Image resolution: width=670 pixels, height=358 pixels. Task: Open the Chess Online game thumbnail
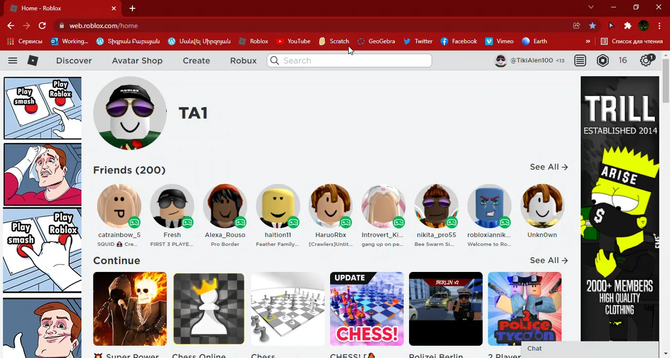(208, 309)
